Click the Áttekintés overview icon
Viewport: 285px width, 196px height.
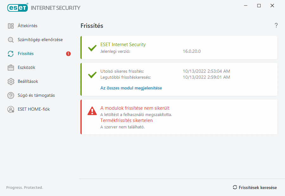pos(11,26)
